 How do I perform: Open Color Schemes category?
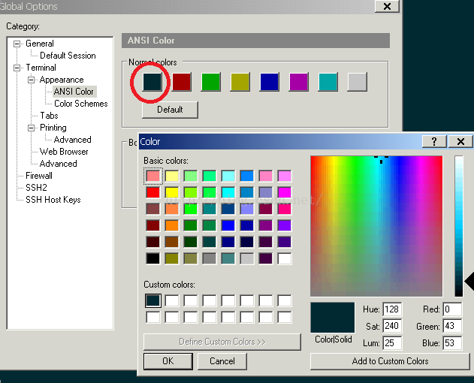click(x=80, y=104)
